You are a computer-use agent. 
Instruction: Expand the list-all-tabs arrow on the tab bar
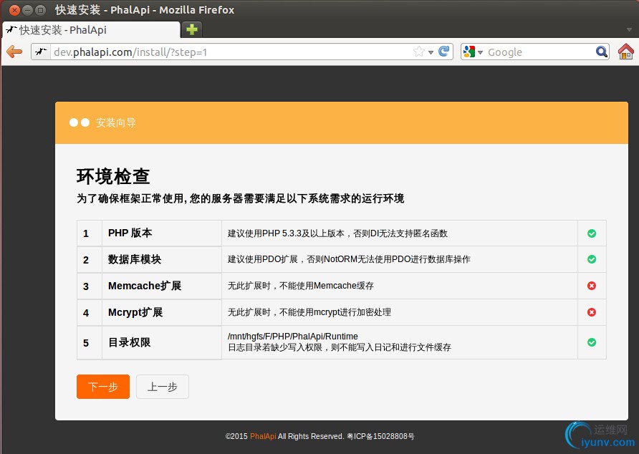pos(628,30)
